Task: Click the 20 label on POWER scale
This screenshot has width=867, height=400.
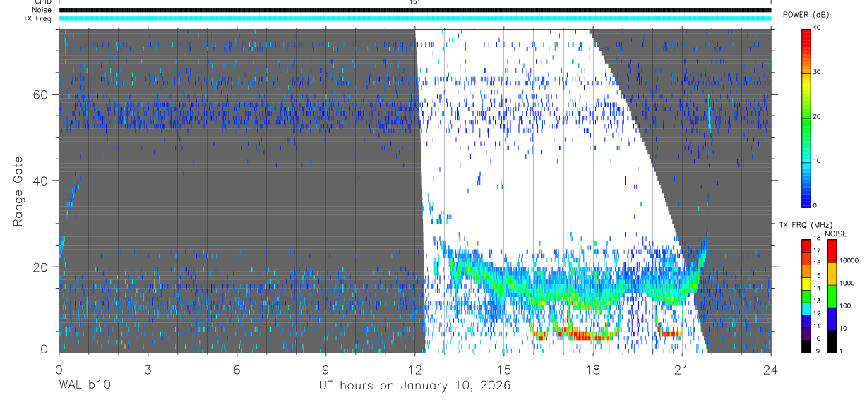Action: (816, 116)
